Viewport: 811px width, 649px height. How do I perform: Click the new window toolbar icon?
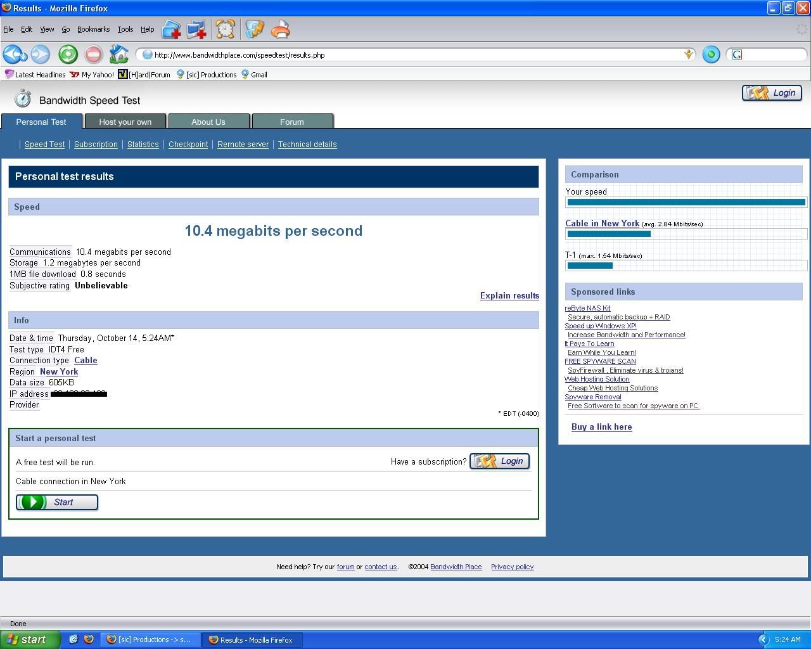pos(196,29)
